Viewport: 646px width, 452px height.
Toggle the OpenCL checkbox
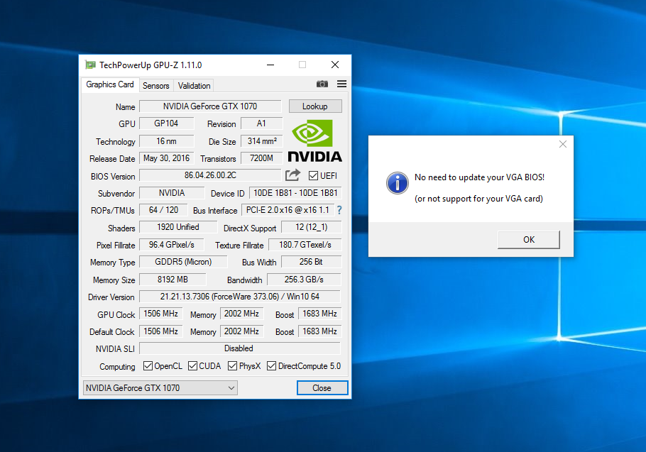[x=148, y=366]
